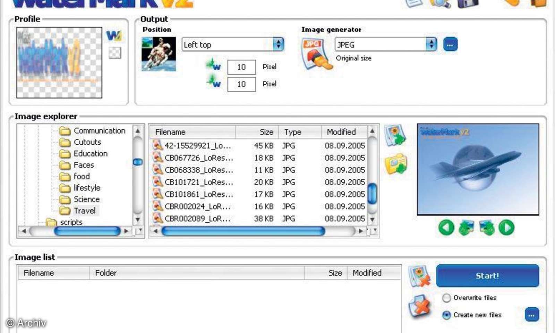Click the first Pixel offset input field

241,67
